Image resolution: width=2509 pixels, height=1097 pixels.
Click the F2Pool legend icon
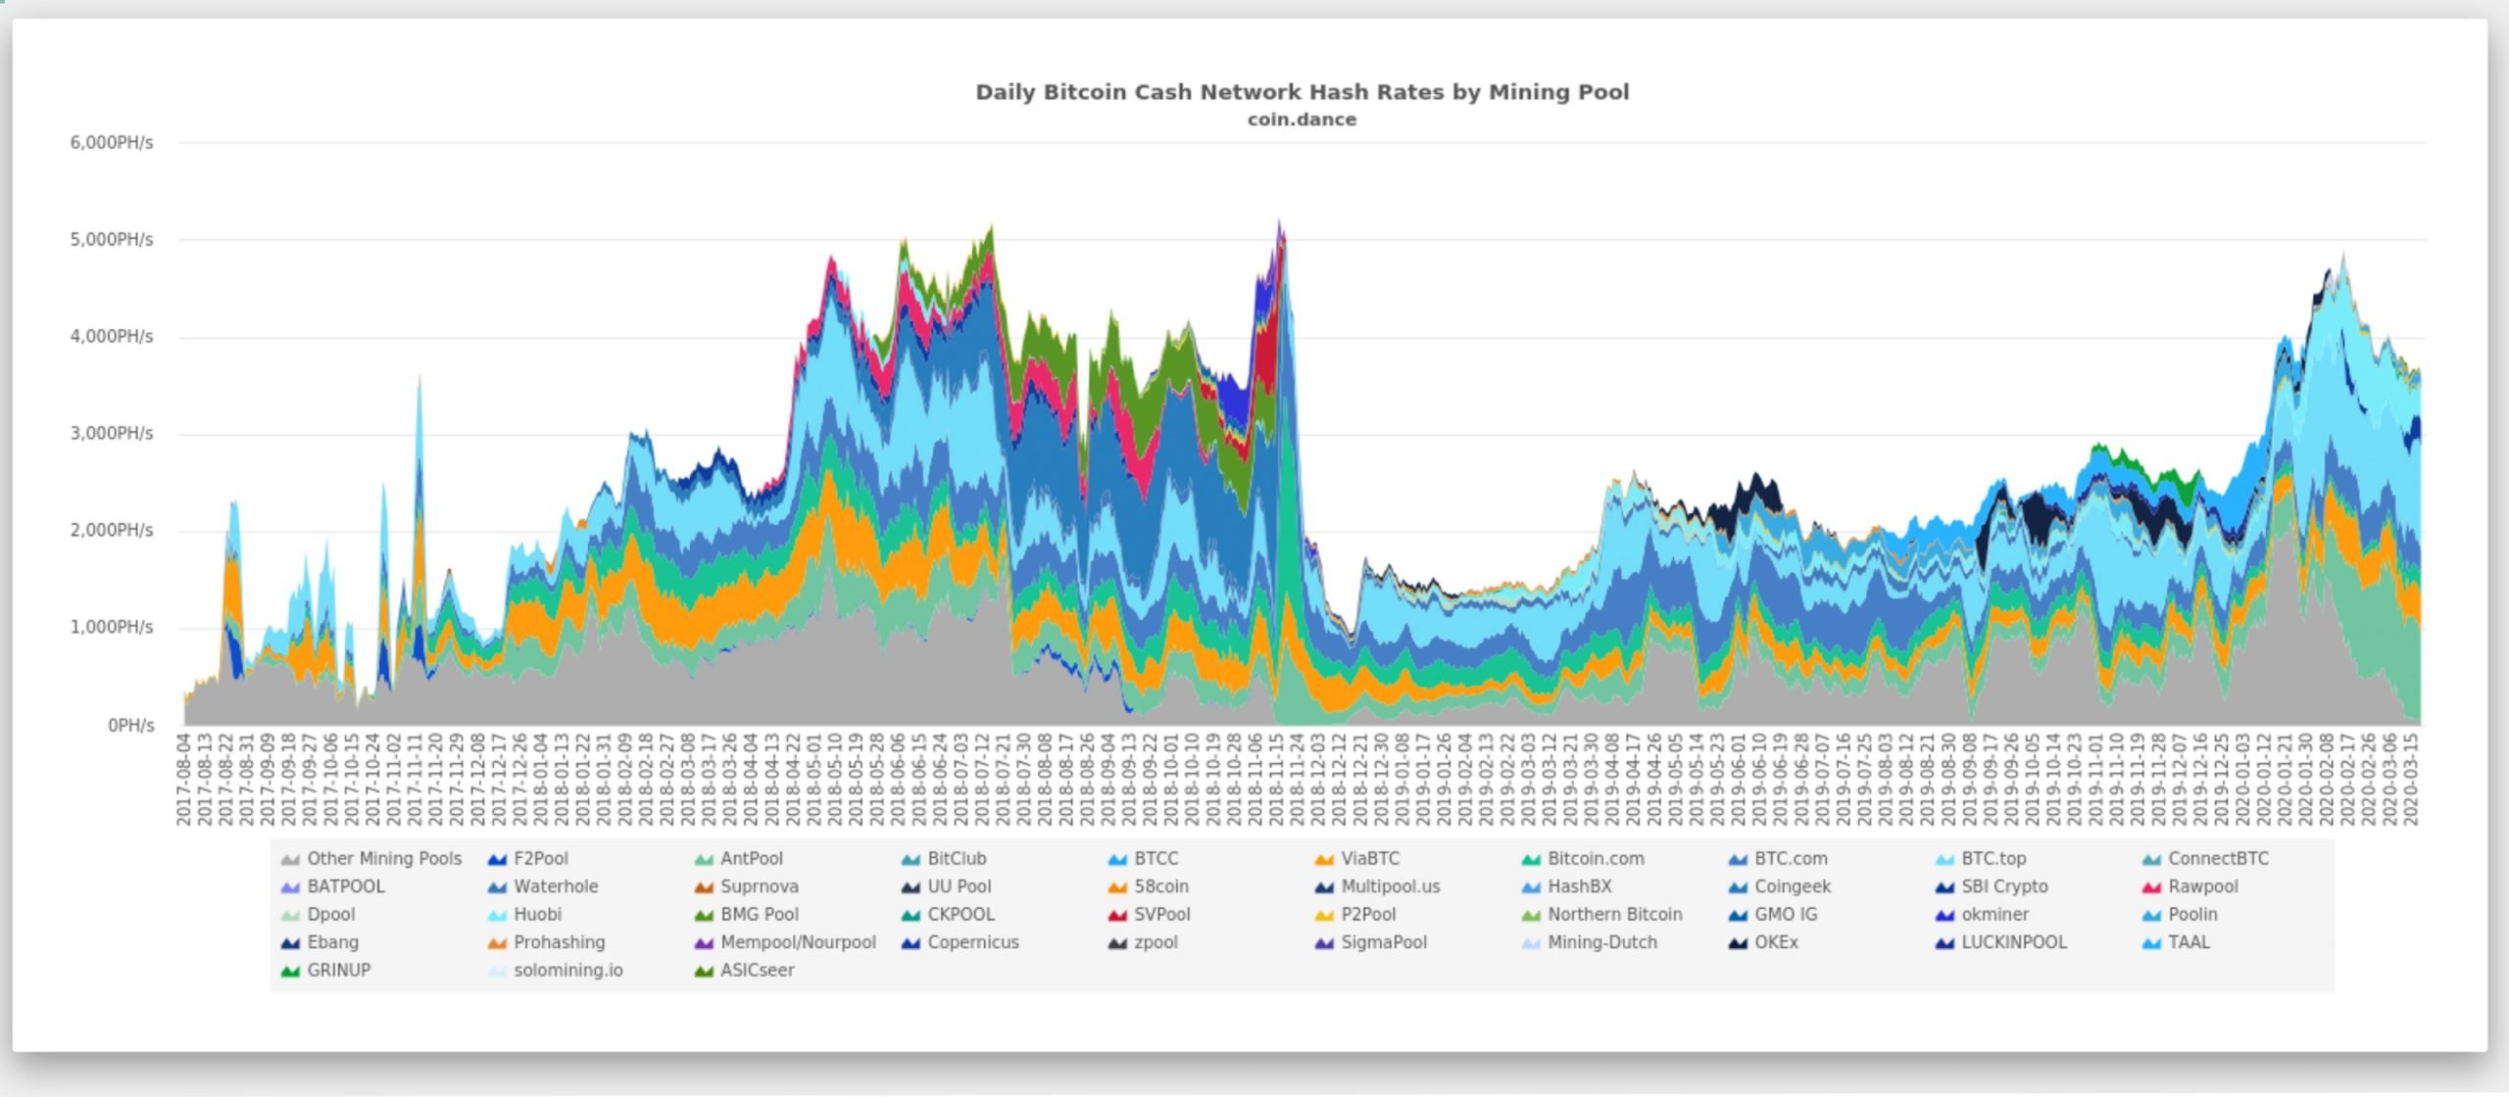coord(490,859)
